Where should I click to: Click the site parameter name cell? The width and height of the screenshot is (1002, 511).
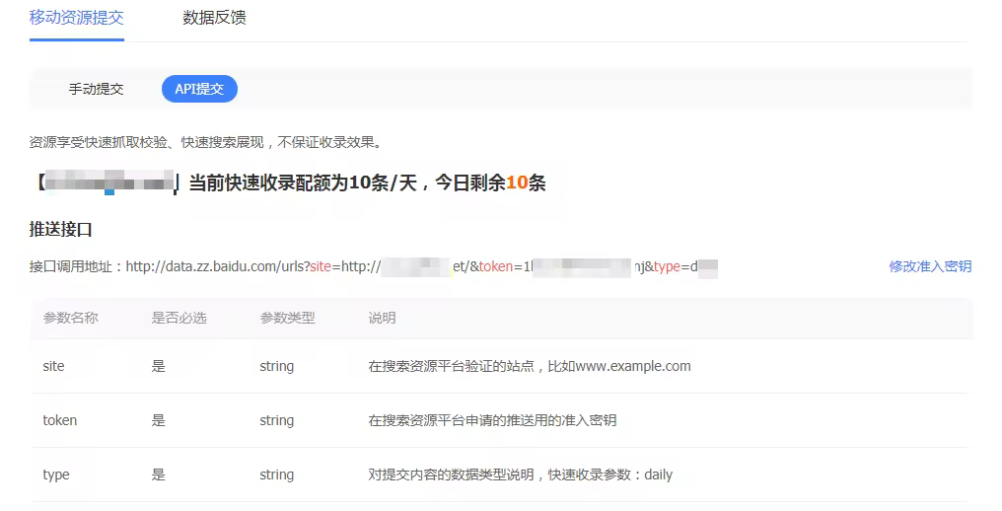[53, 366]
